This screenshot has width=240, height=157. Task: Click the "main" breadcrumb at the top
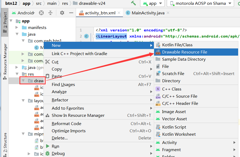click(51, 4)
